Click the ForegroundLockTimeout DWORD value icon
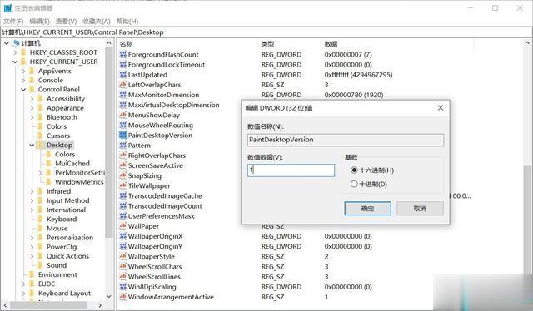Screen dimensions: 533x311 tap(123, 65)
